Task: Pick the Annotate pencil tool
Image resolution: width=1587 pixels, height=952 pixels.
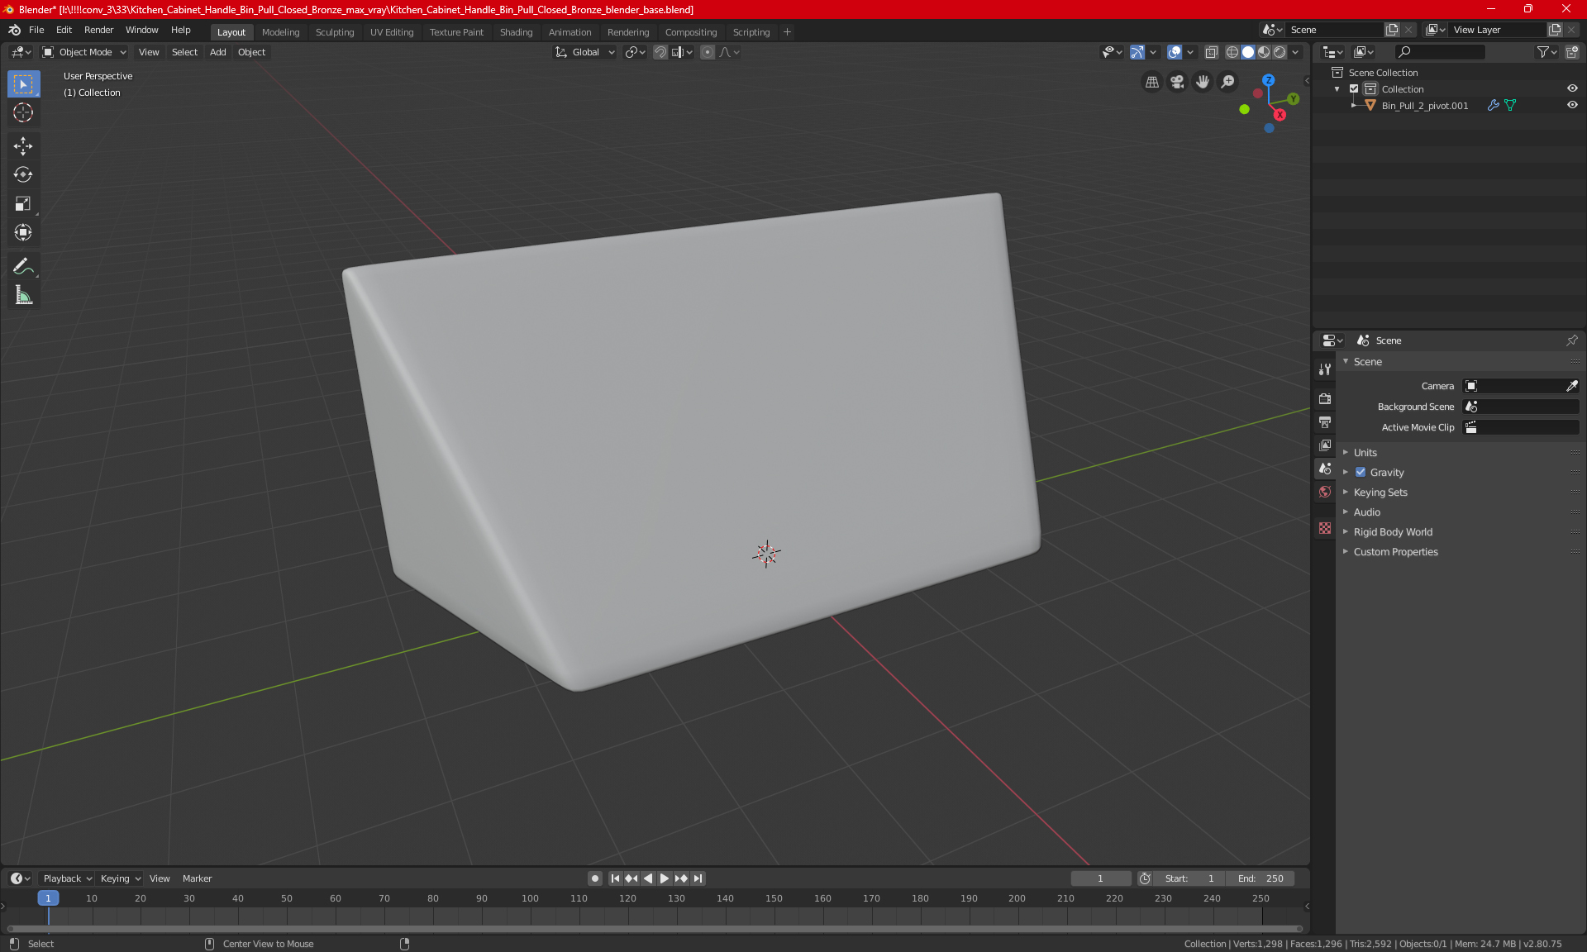Action: coord(23,266)
